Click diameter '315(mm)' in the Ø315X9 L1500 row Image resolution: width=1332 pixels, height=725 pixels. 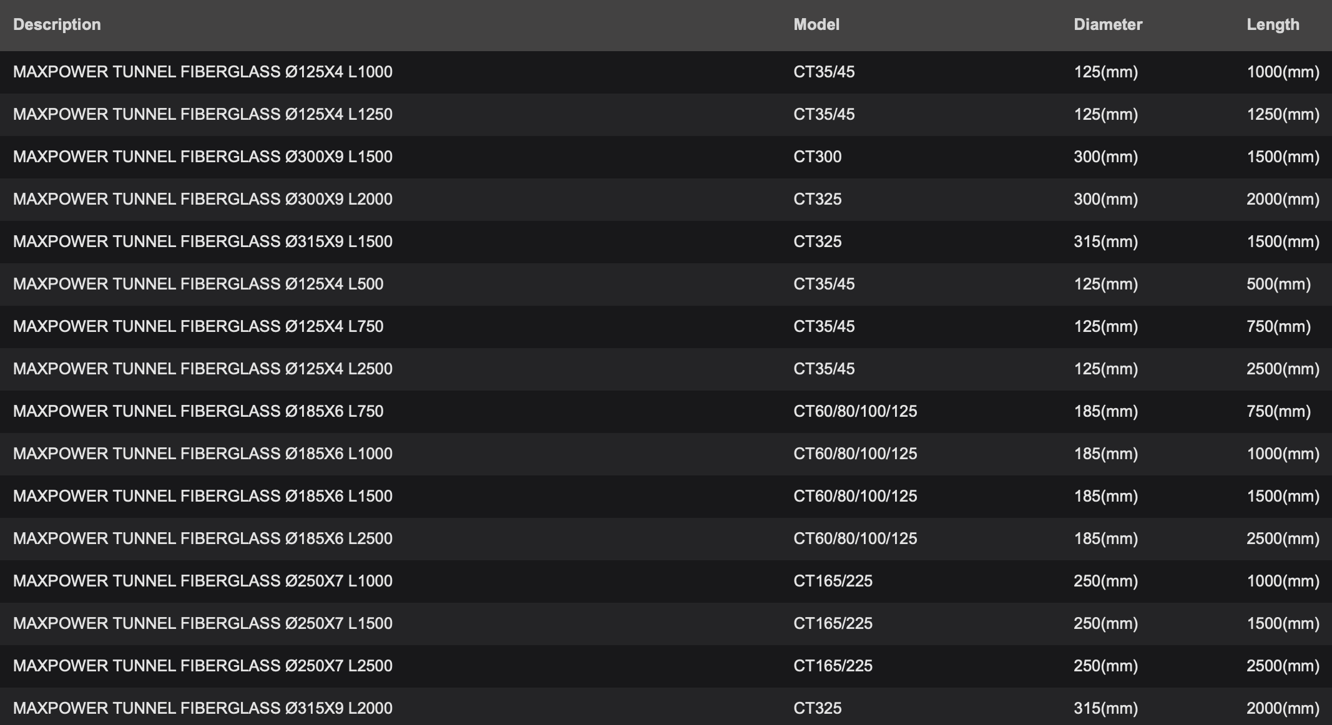[x=1106, y=241]
